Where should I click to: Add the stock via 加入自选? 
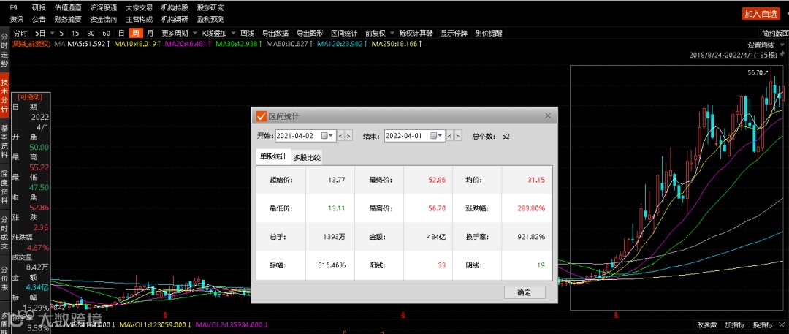coord(761,14)
